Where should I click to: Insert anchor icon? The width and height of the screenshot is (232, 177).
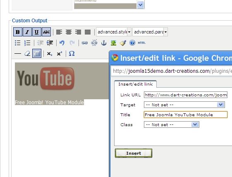[x=104, y=43]
